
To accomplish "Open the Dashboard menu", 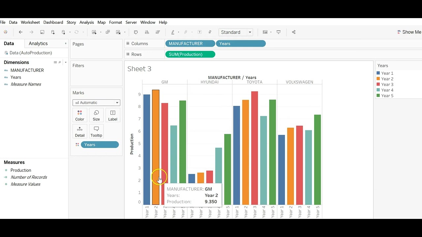I will (x=53, y=22).
